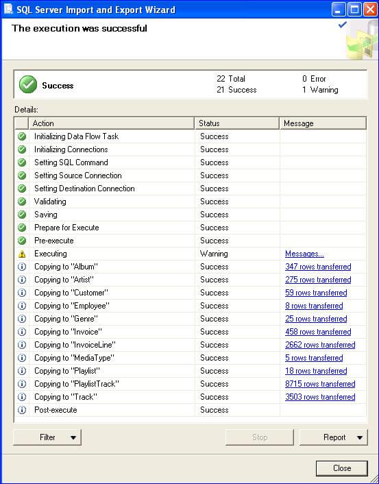Open the 3503 rows transferred link
Viewport: 379px width, 484px height.
pyautogui.click(x=320, y=397)
